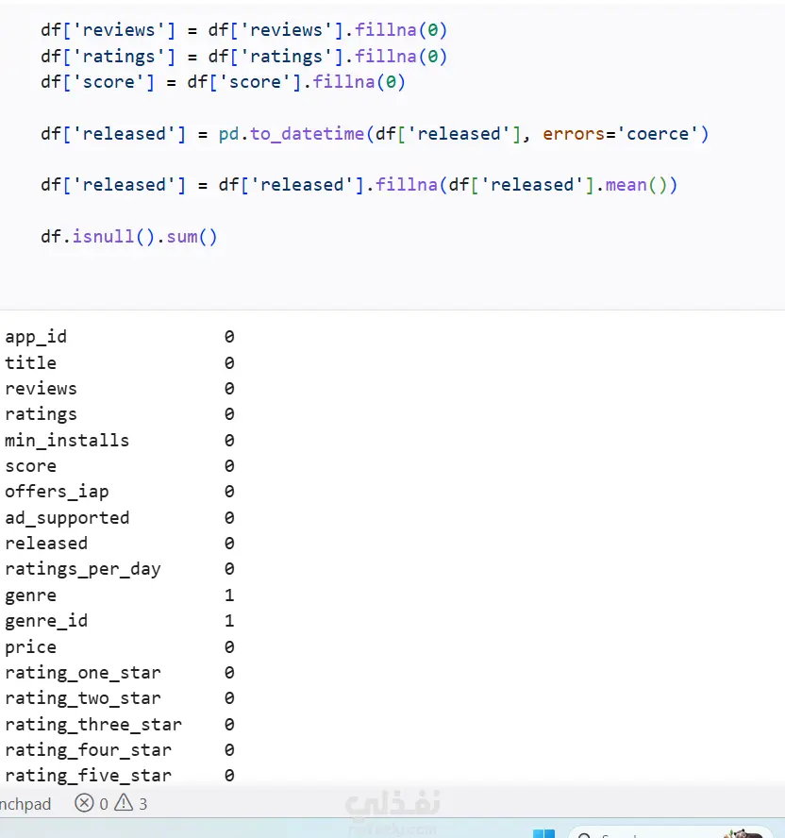Click the genre output row
The width and height of the screenshot is (785, 838).
click(x=120, y=595)
